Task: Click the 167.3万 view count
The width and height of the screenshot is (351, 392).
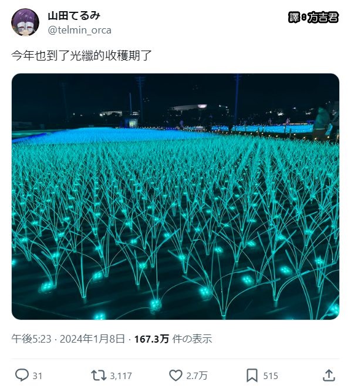Action: [151, 339]
